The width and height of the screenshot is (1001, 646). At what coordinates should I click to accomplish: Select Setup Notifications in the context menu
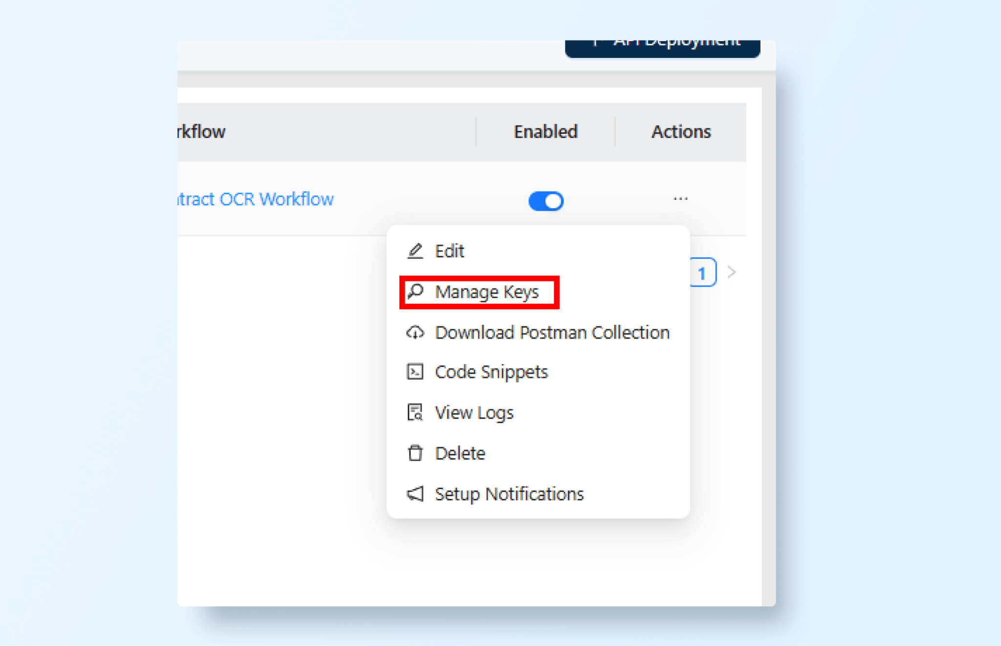tap(508, 494)
